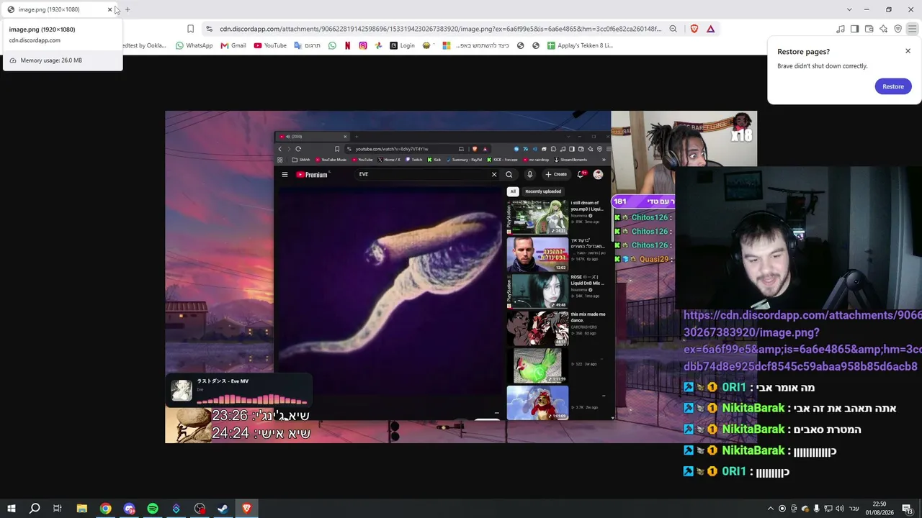Open Task View in taskbar
This screenshot has width=922, height=518.
tap(58, 509)
